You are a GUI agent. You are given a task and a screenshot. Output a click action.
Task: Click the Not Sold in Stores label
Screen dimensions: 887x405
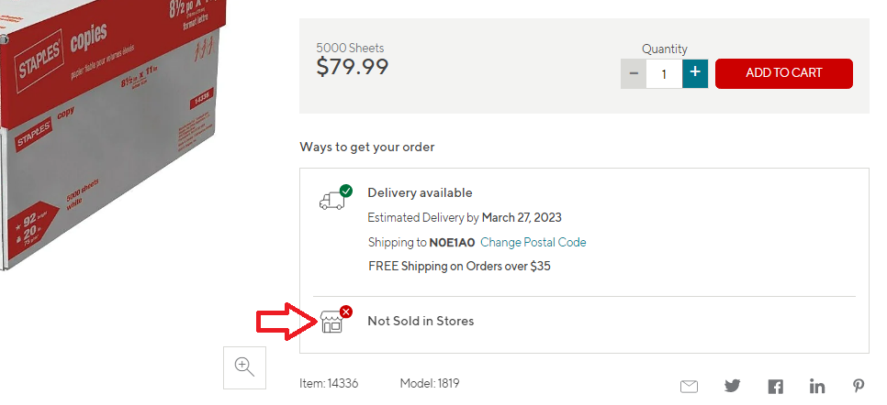tap(421, 321)
